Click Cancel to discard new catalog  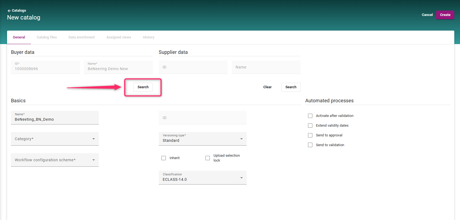coord(427,15)
